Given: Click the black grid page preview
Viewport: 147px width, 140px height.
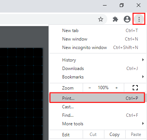Looking at the screenshot, I should click(21, 94).
